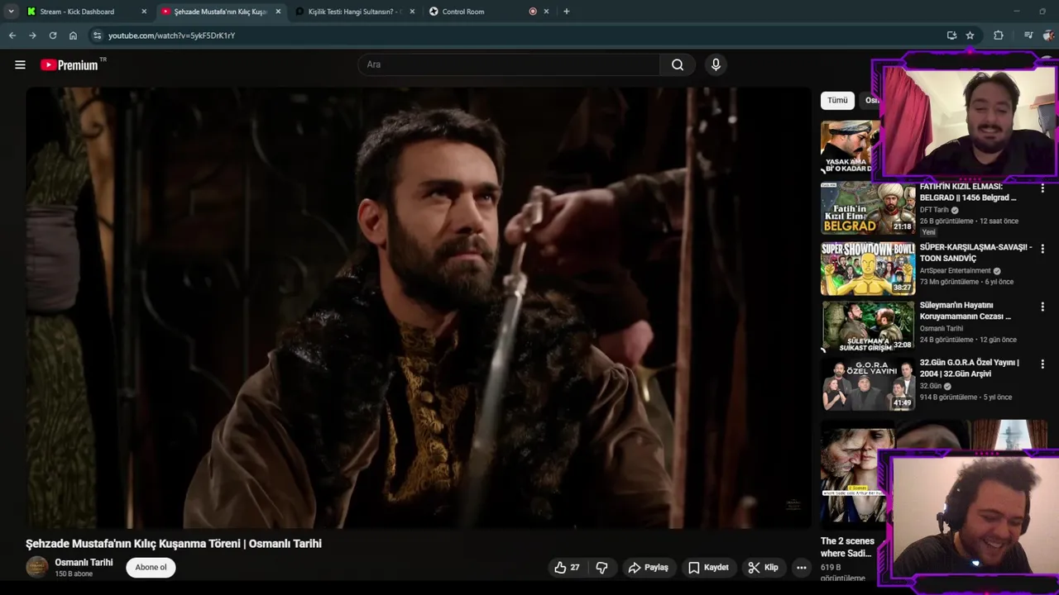Screen dimensions: 1059x595
Task: Open 32.Gün channel link
Action: coord(931,386)
